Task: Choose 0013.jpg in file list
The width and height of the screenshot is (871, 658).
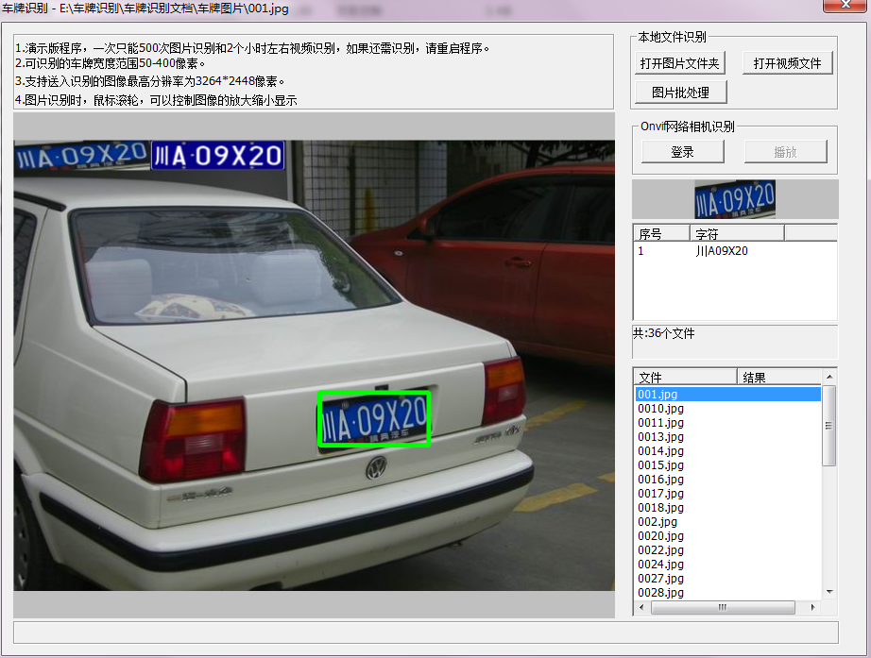Action: (x=660, y=437)
